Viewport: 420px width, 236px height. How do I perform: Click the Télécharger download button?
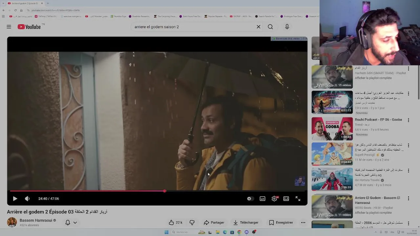pos(246,223)
